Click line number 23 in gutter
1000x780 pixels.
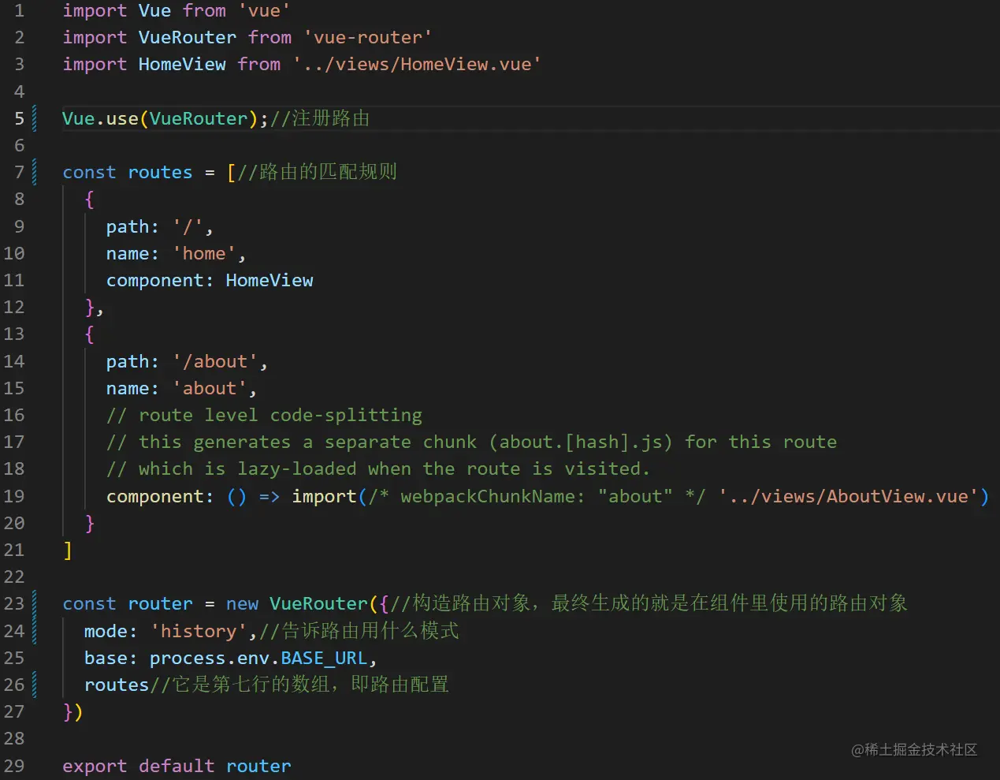[x=14, y=604]
